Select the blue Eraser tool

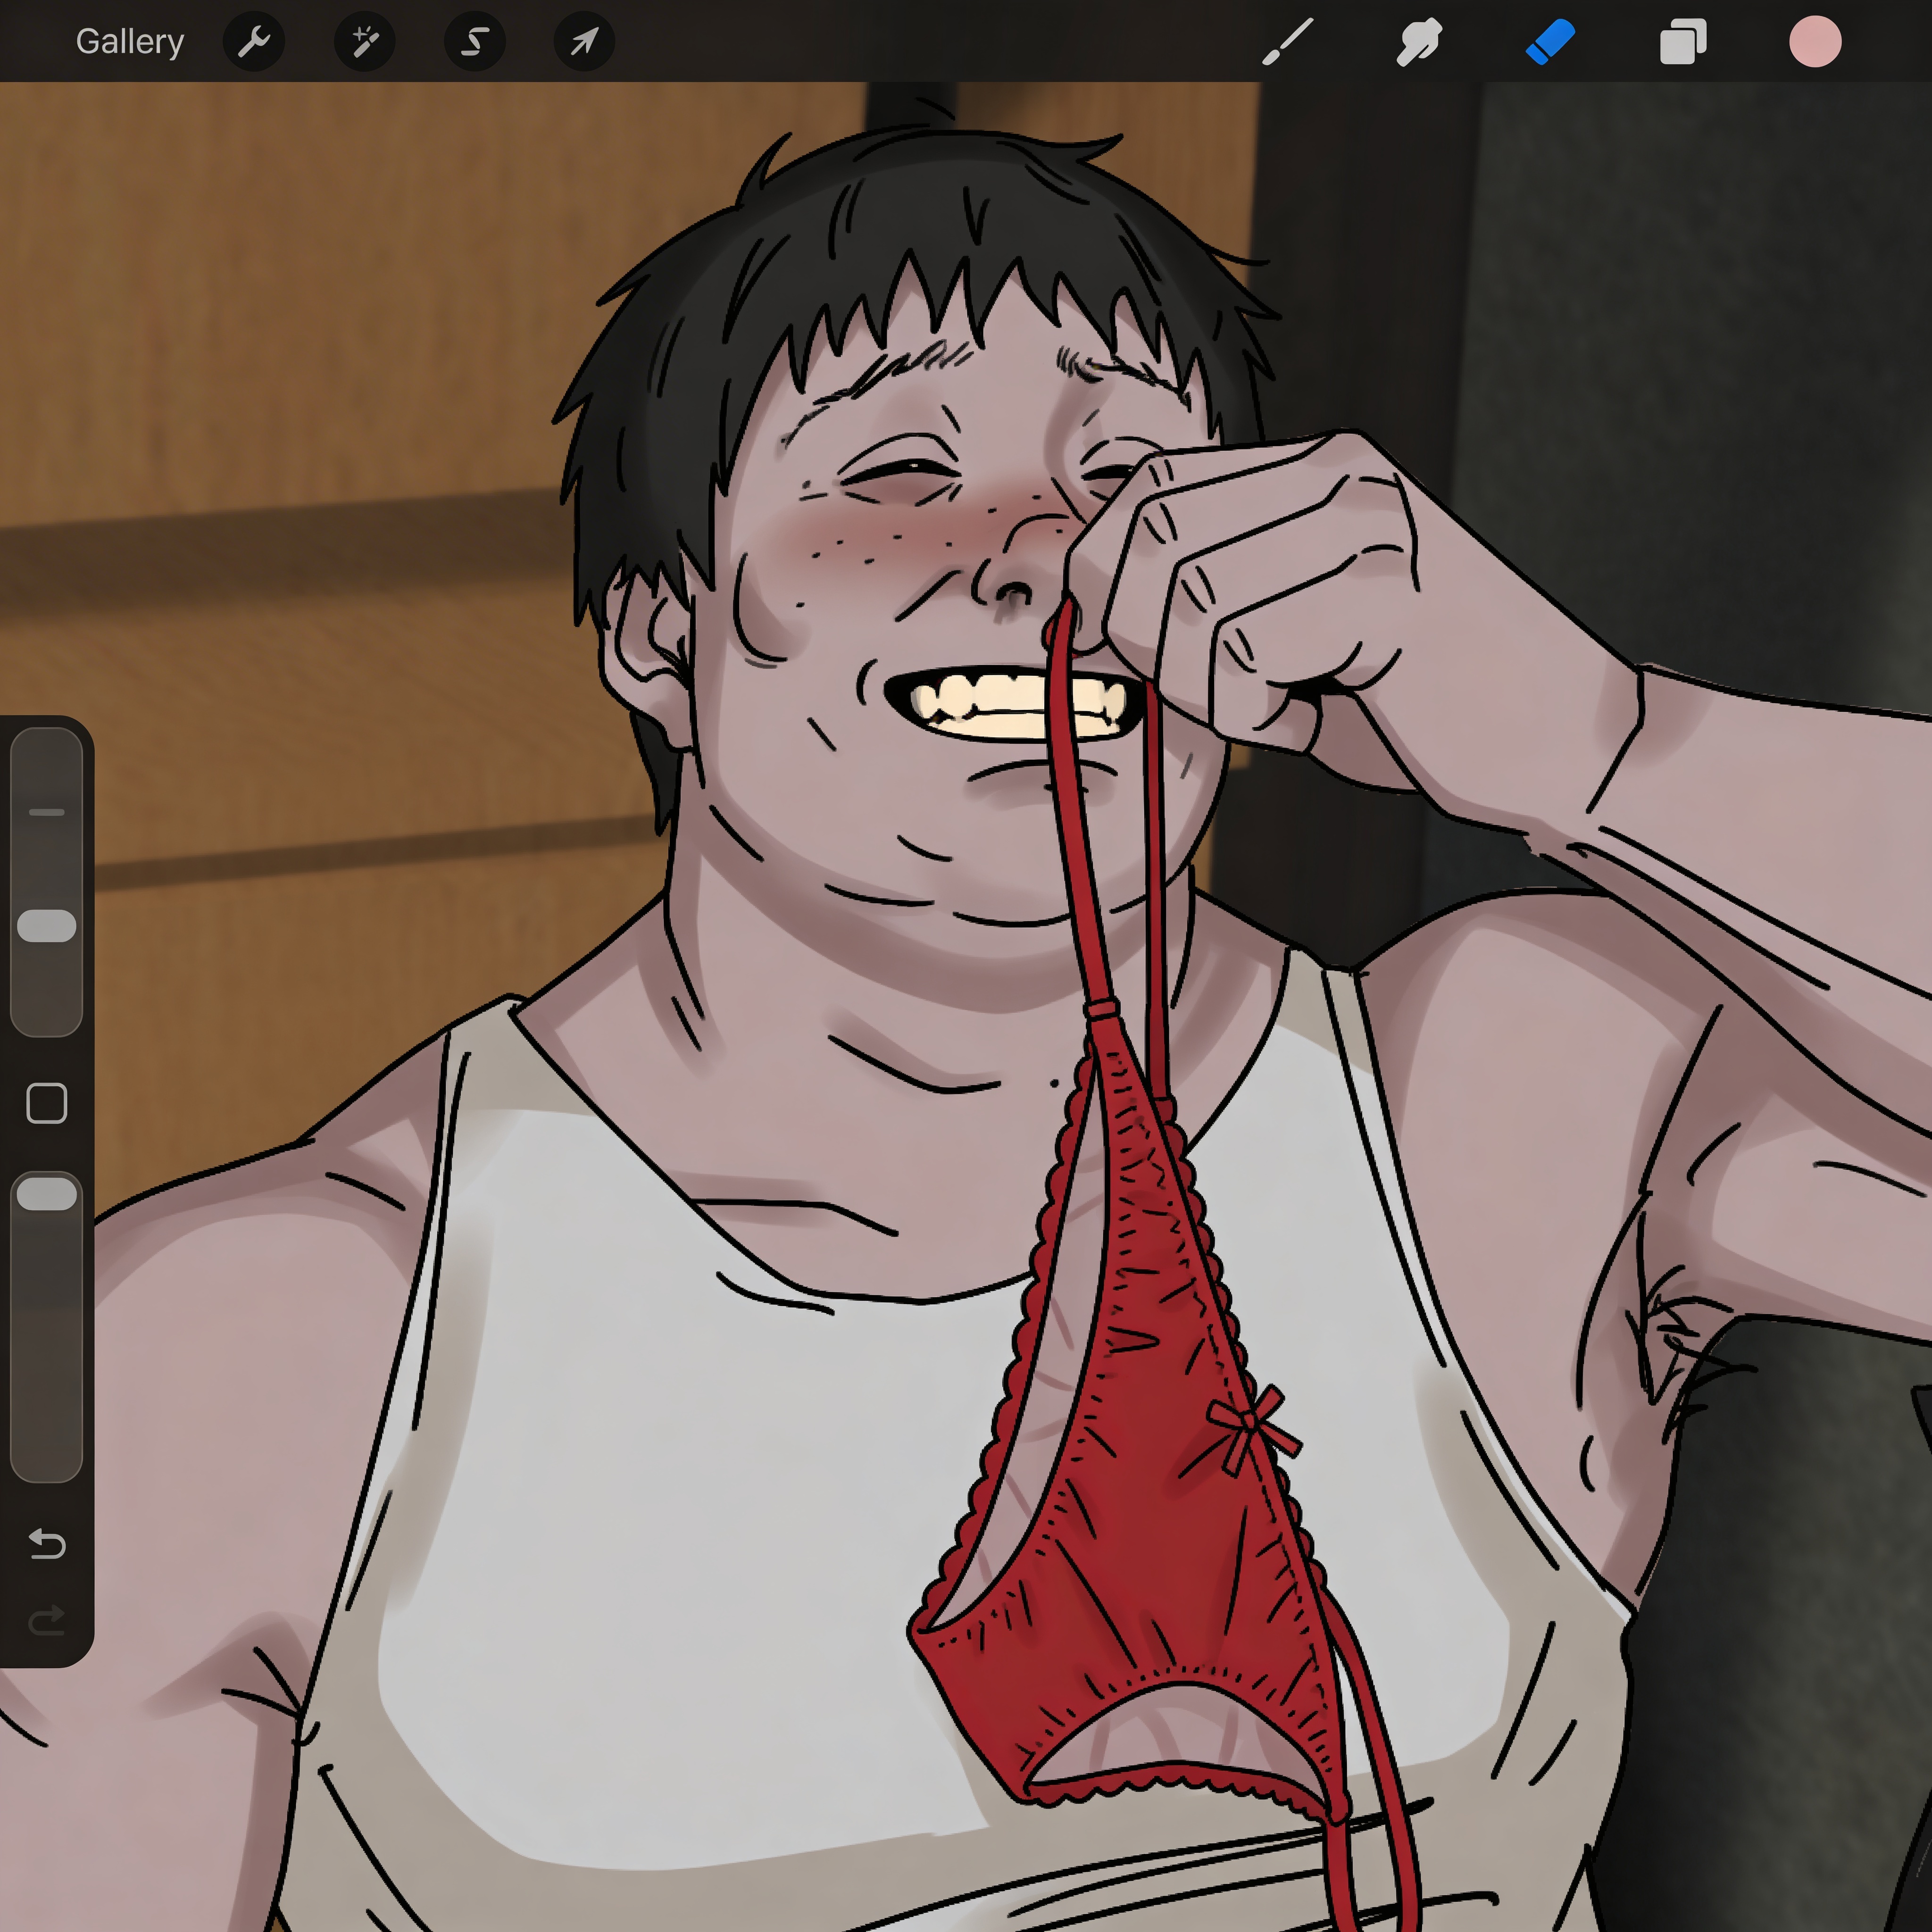pos(1551,42)
